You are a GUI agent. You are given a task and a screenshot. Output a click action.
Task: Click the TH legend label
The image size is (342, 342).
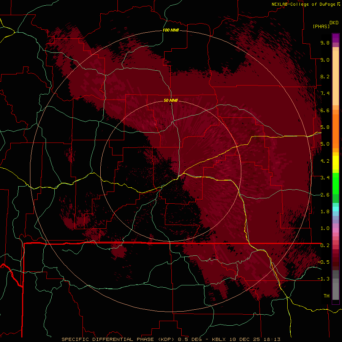click(x=326, y=296)
